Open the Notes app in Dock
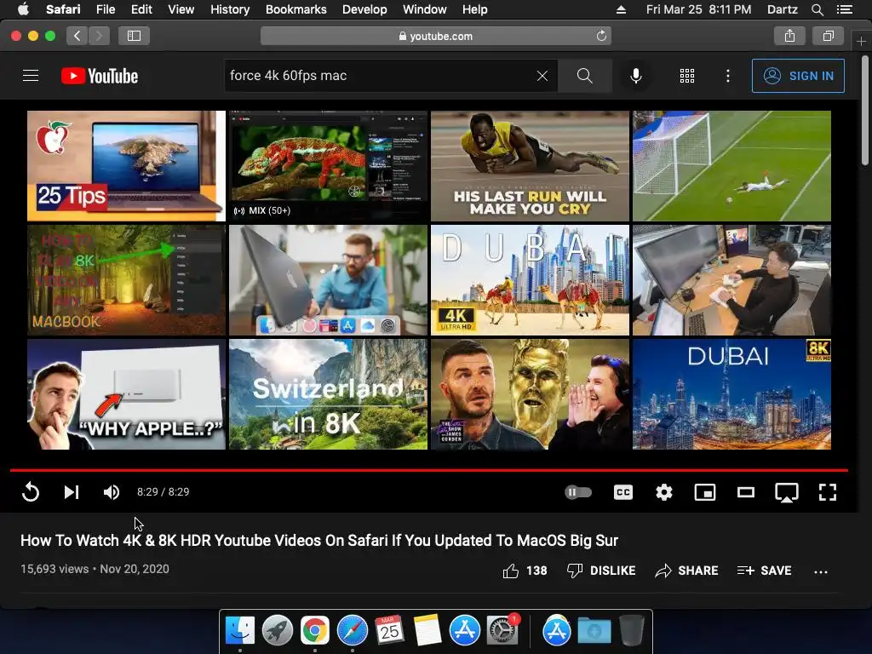 point(427,631)
